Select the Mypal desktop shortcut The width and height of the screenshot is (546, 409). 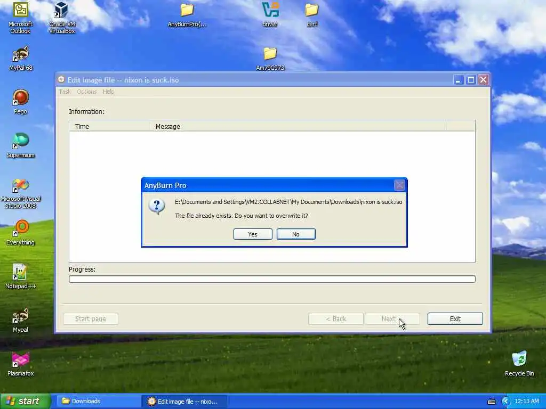coord(21,320)
